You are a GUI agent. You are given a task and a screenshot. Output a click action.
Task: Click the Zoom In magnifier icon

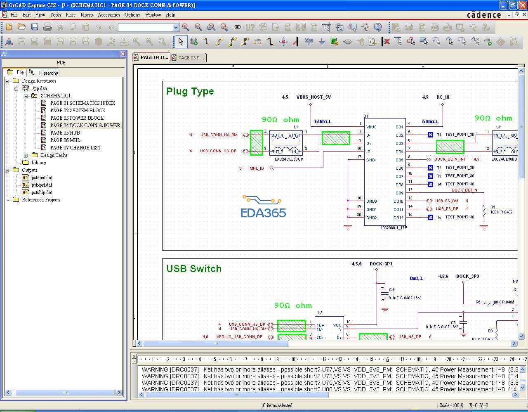tap(186, 27)
